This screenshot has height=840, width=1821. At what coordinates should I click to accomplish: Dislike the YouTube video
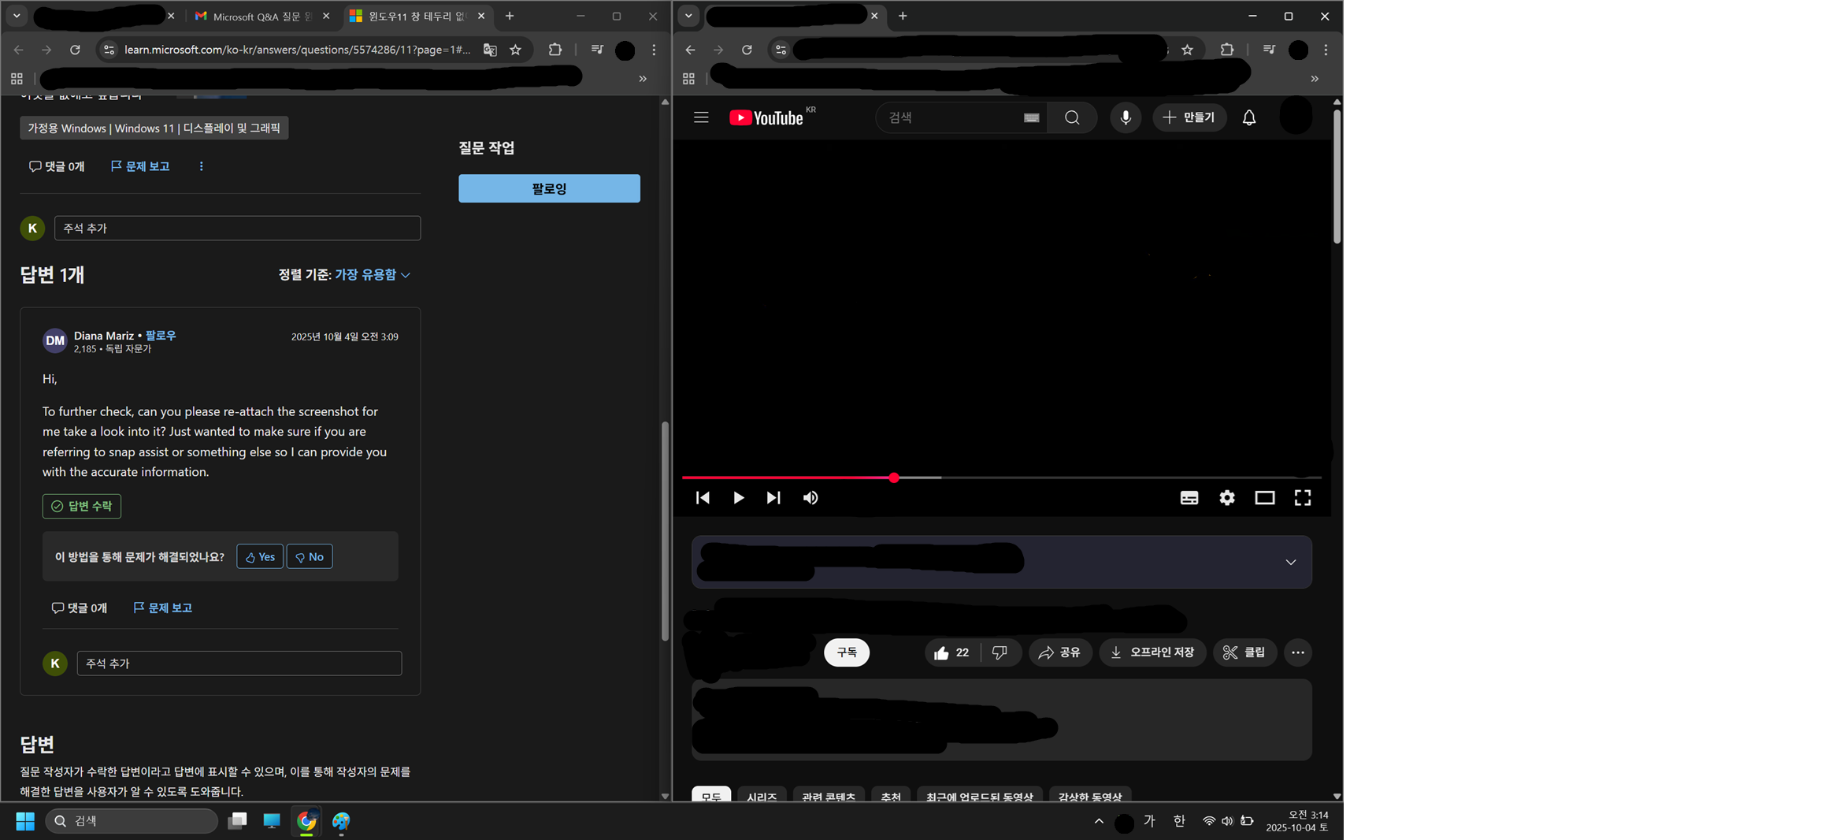[1000, 652]
